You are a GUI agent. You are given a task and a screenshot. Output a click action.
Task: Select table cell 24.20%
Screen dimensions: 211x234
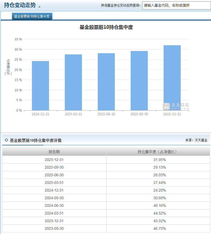tap(158, 190)
